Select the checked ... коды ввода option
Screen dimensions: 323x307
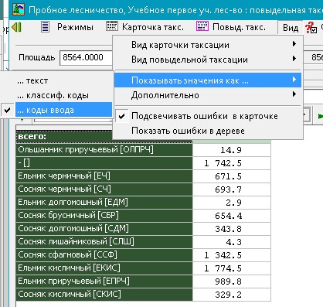coord(56,110)
